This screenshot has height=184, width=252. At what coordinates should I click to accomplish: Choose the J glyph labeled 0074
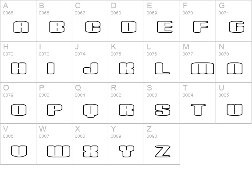click(x=90, y=62)
